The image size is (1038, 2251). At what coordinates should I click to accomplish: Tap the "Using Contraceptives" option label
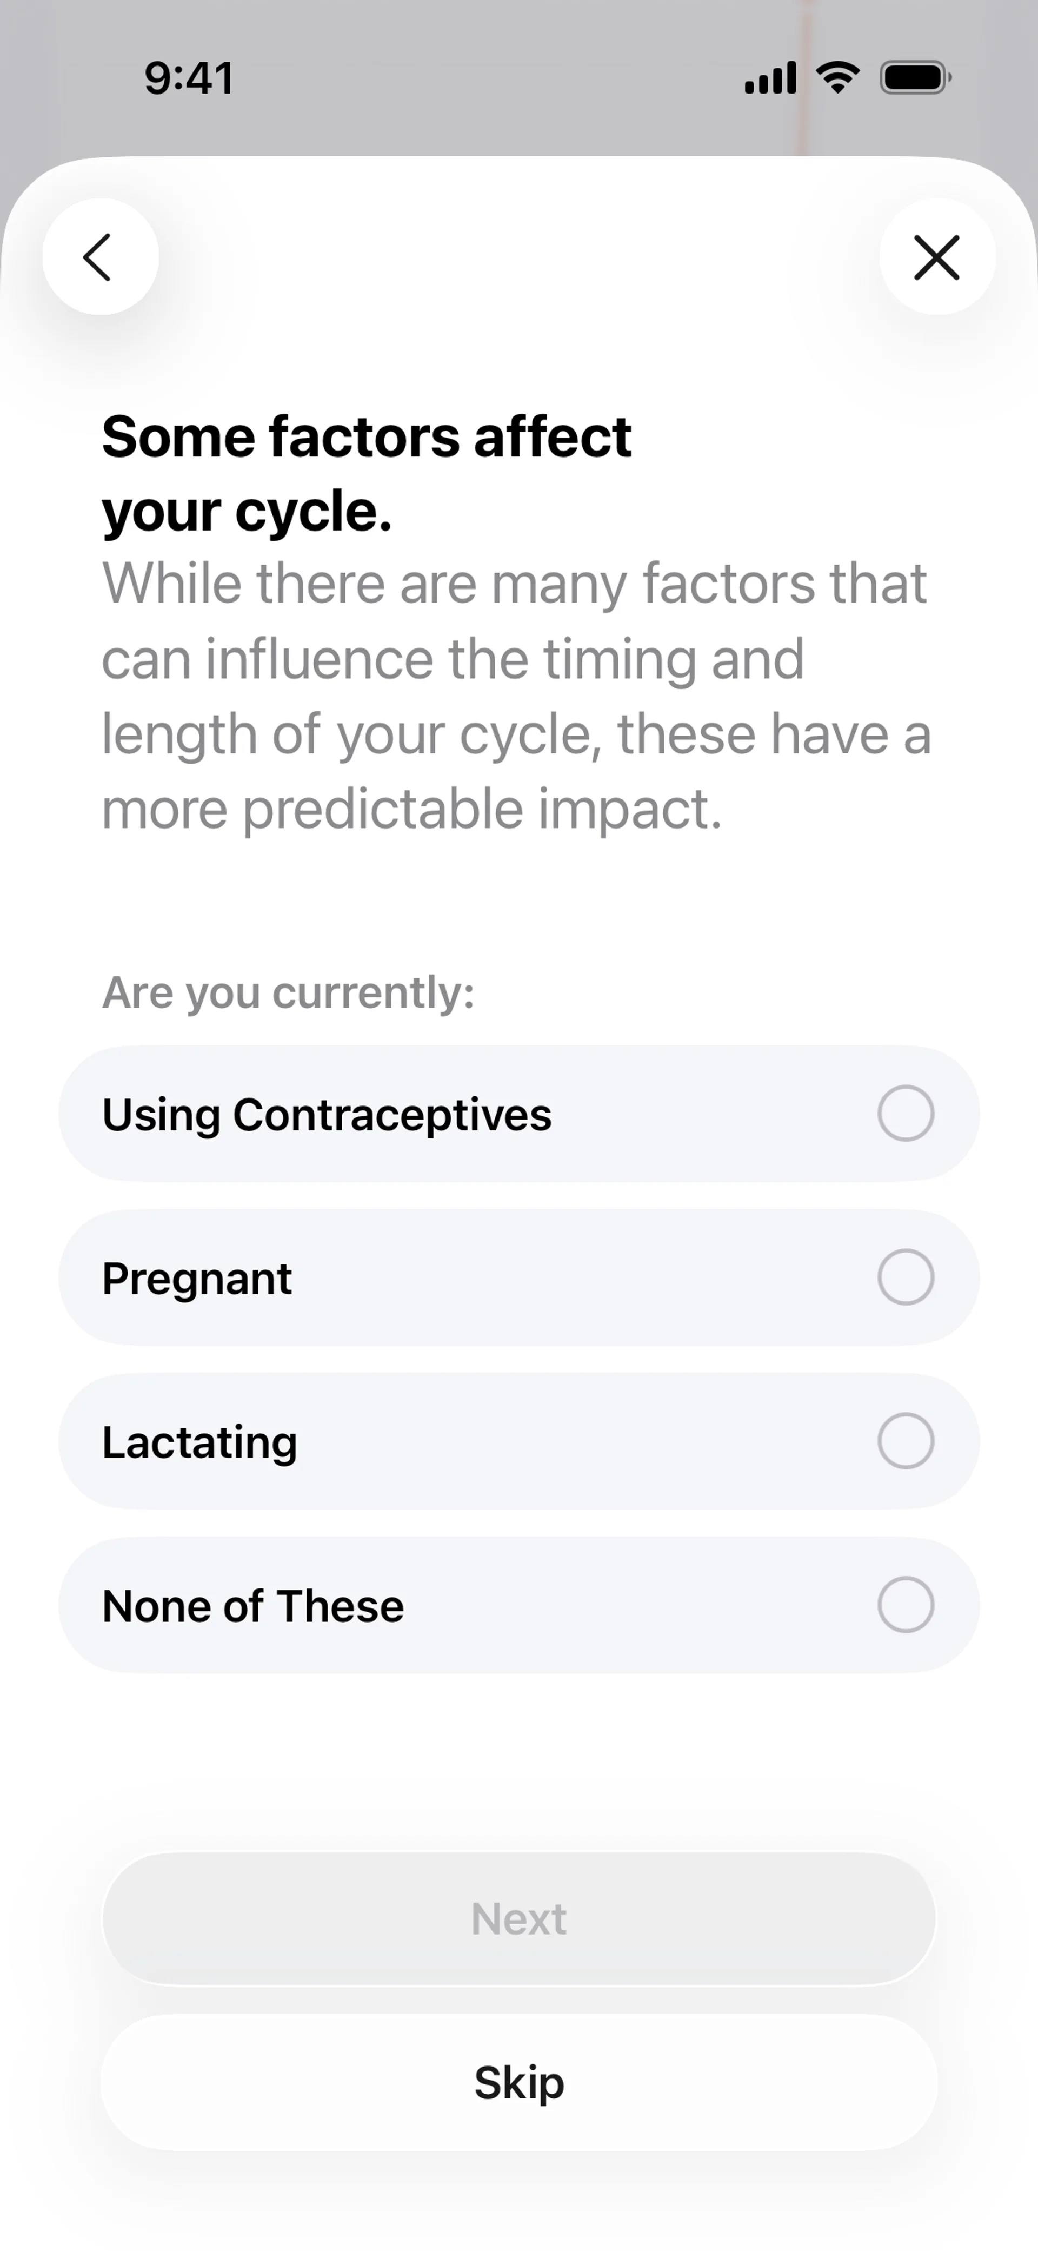coord(327,1115)
